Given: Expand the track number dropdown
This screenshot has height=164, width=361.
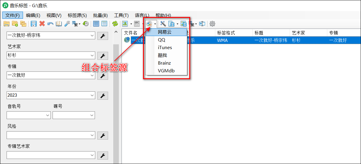Looking at the screenshot, I should click(x=48, y=115).
